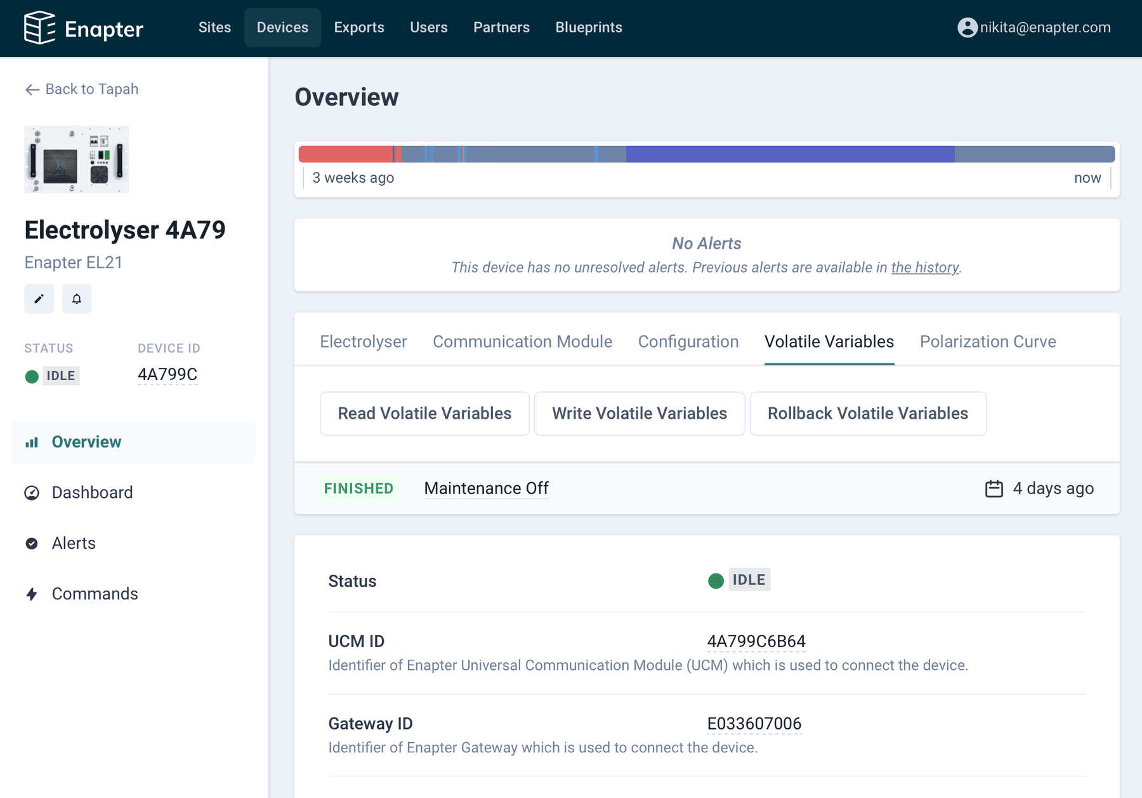1142x798 pixels.
Task: Open Dashboard from the sidebar
Action: point(92,493)
